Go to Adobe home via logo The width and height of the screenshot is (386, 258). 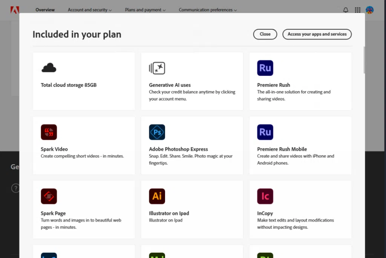[15, 10]
